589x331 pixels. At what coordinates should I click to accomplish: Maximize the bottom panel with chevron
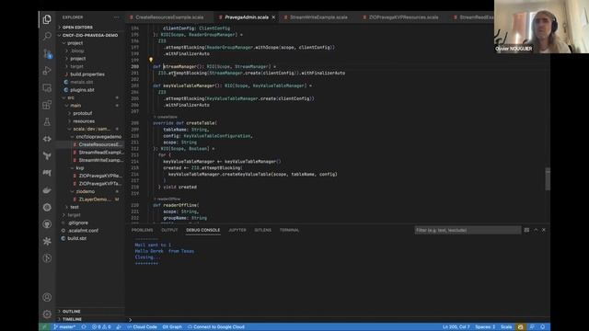click(x=536, y=230)
